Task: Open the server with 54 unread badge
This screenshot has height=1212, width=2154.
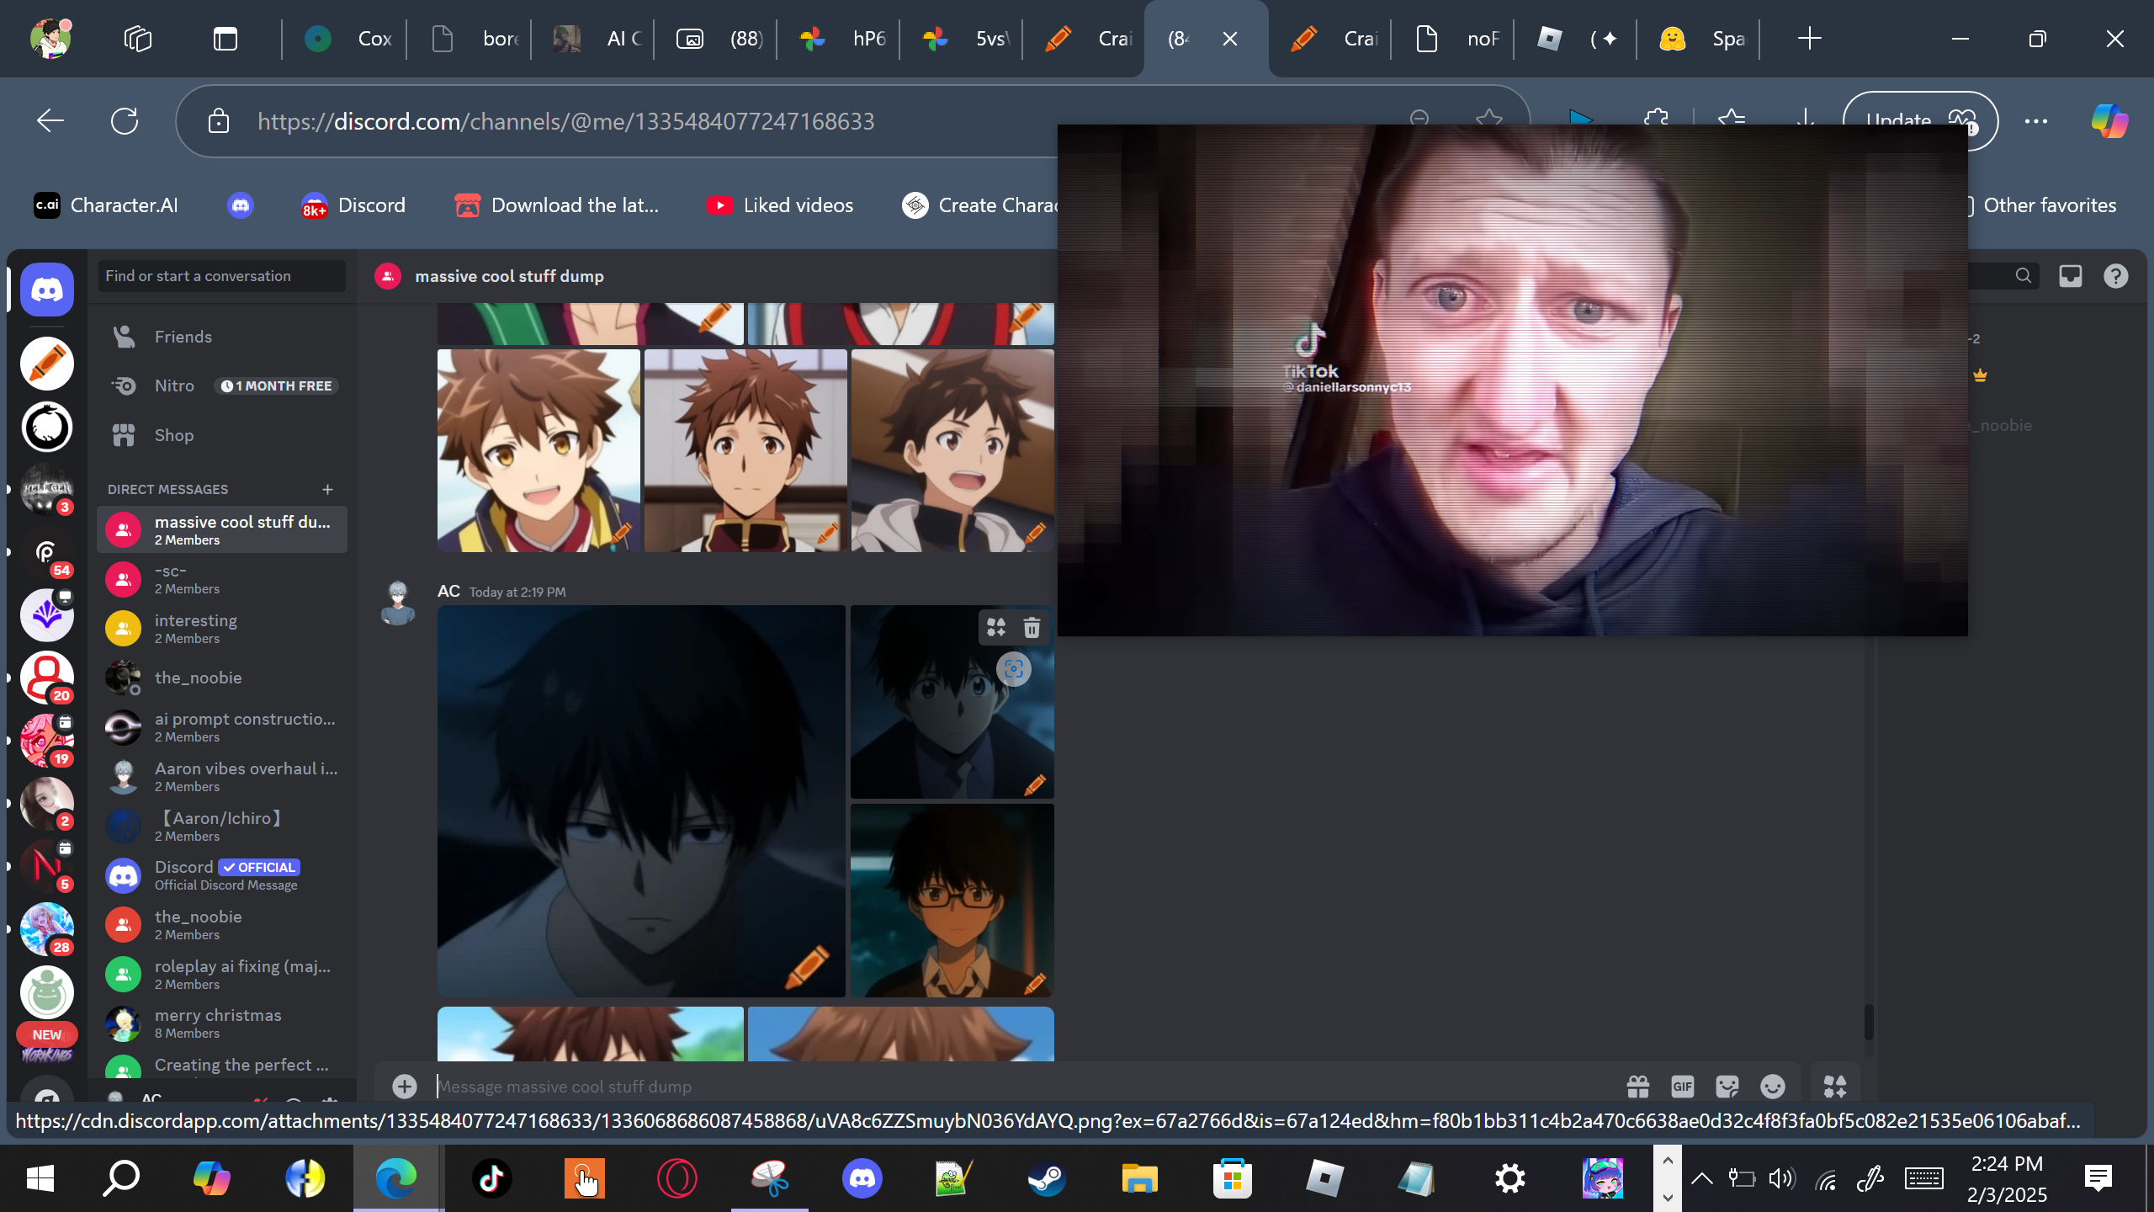Action: (47, 553)
